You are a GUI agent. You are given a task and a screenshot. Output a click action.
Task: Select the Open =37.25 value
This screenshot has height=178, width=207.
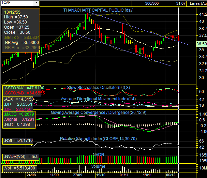click(x=17, y=27)
